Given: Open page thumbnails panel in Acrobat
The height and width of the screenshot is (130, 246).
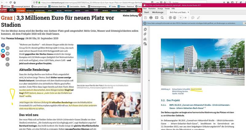Looking at the screenshot, I should (145, 29).
